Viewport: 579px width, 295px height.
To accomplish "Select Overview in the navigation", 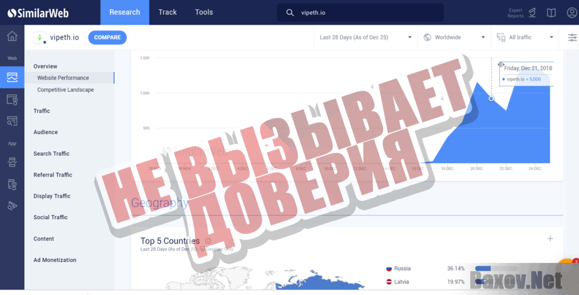I will pyautogui.click(x=46, y=66).
